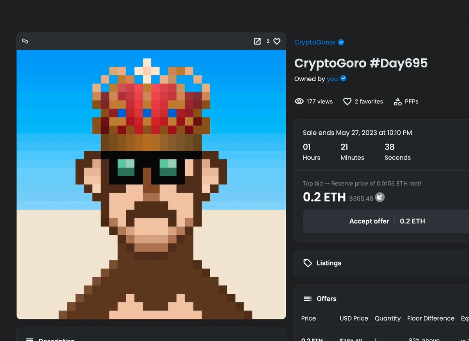Click the Offers list icon
Screen dimensions: 469x341
click(308, 299)
